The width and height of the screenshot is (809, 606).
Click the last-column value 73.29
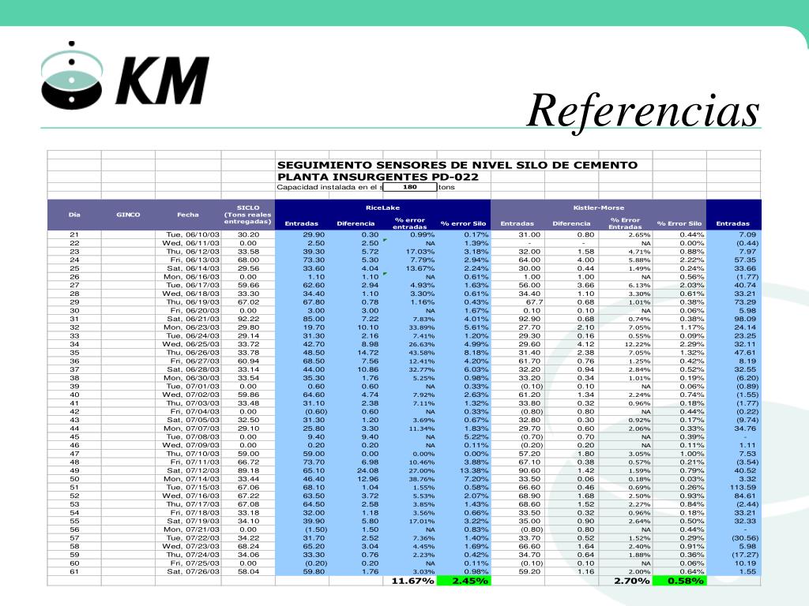click(745, 302)
